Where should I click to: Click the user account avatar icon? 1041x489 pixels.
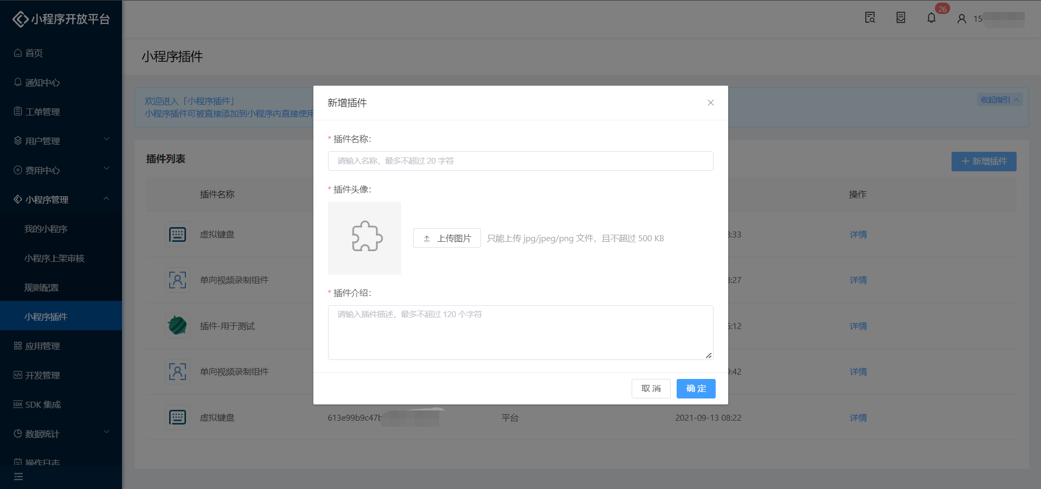pos(961,18)
